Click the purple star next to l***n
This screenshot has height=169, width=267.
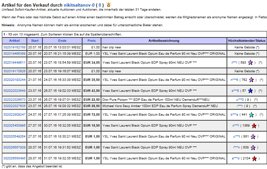(253, 147)
